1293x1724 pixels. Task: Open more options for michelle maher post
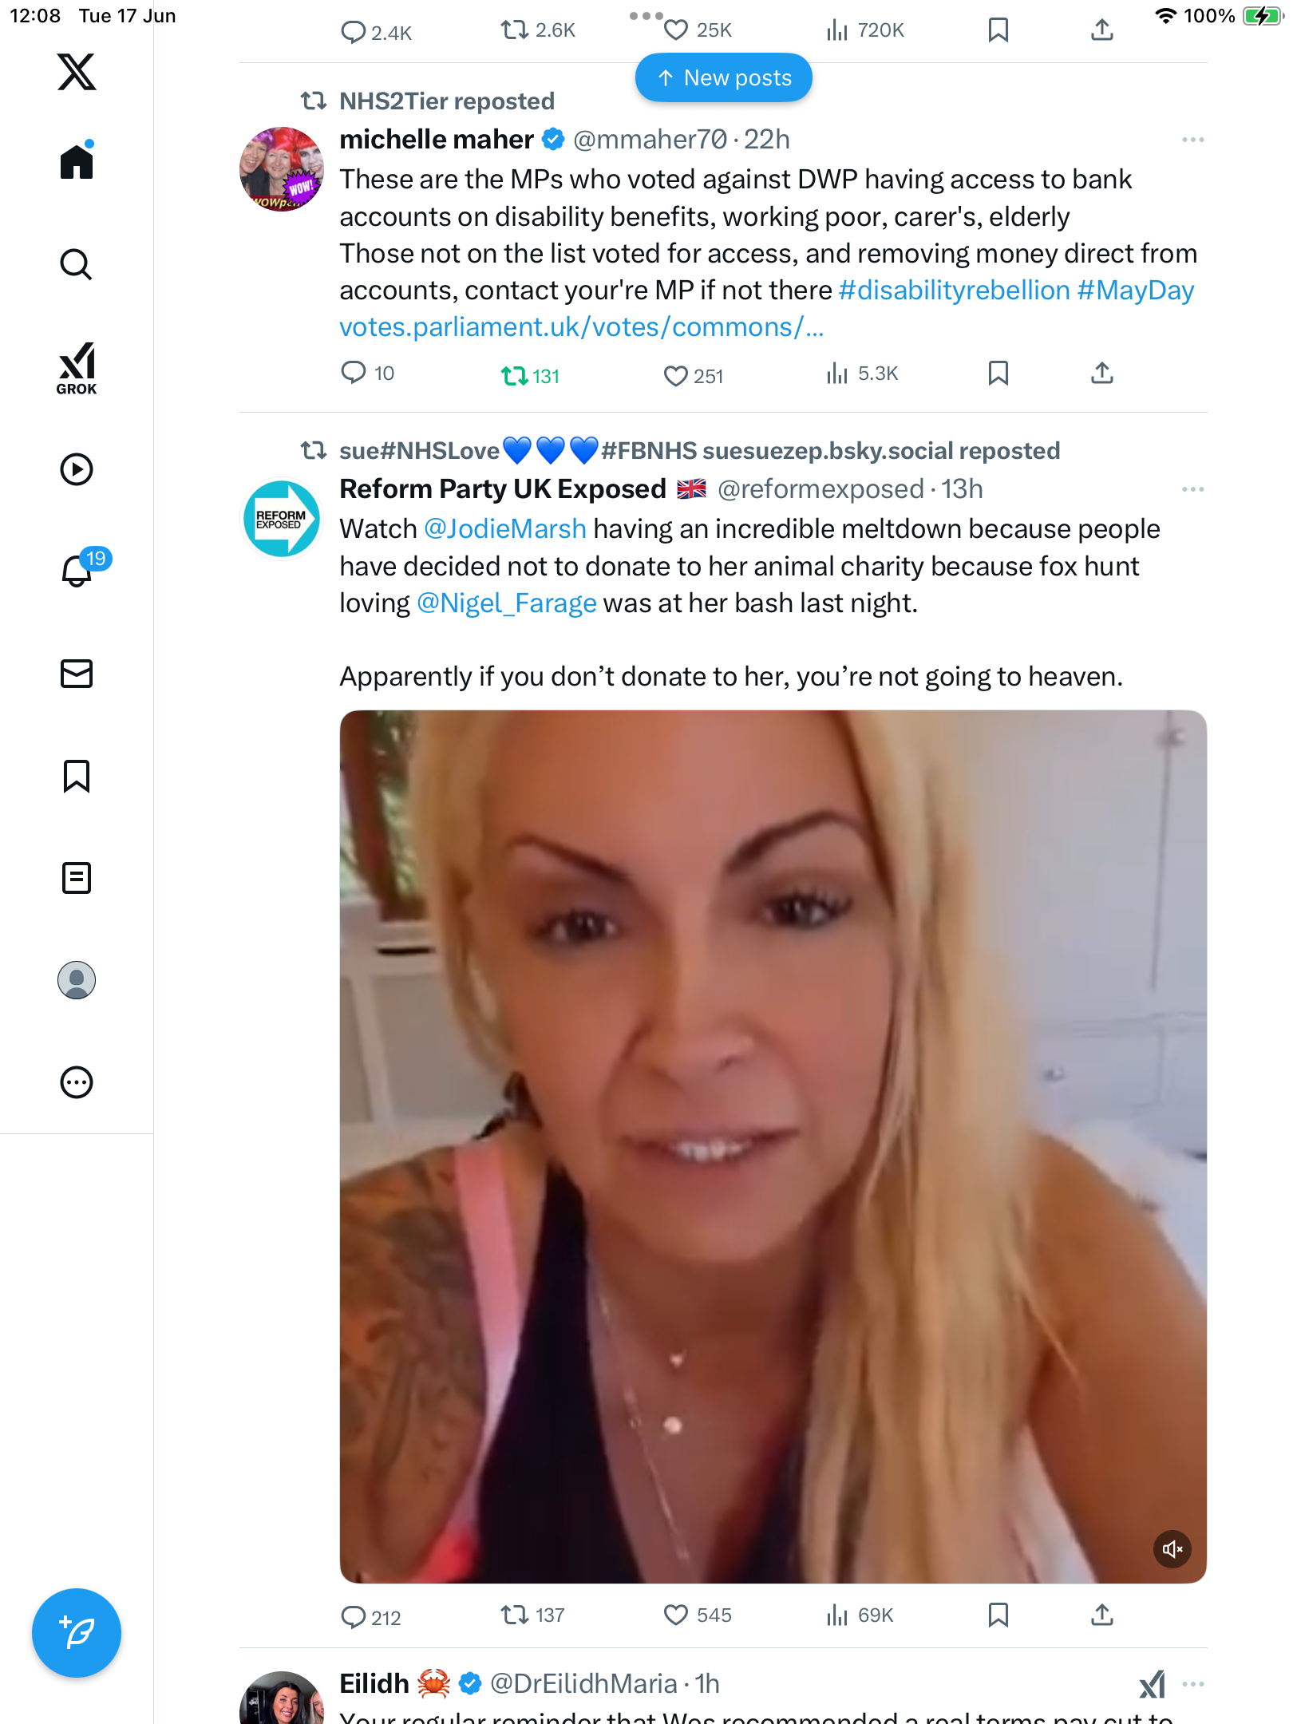click(1192, 140)
